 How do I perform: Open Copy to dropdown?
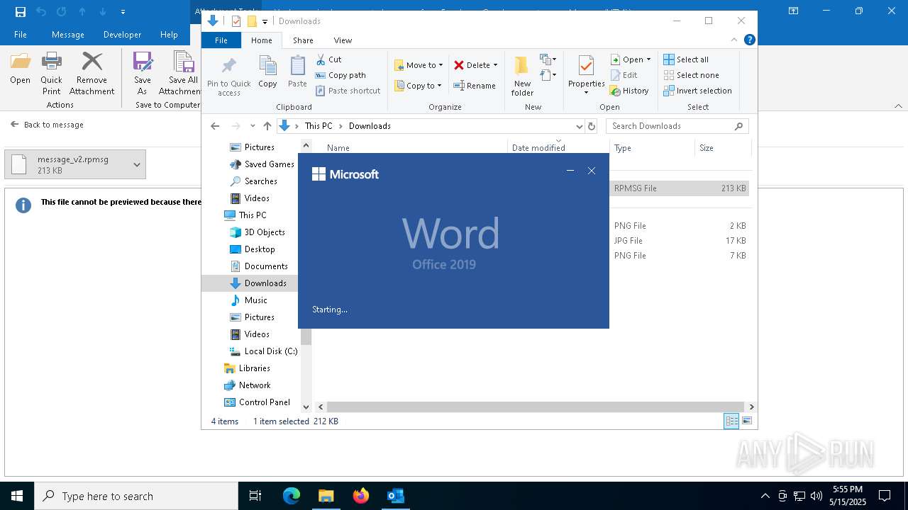(x=418, y=86)
